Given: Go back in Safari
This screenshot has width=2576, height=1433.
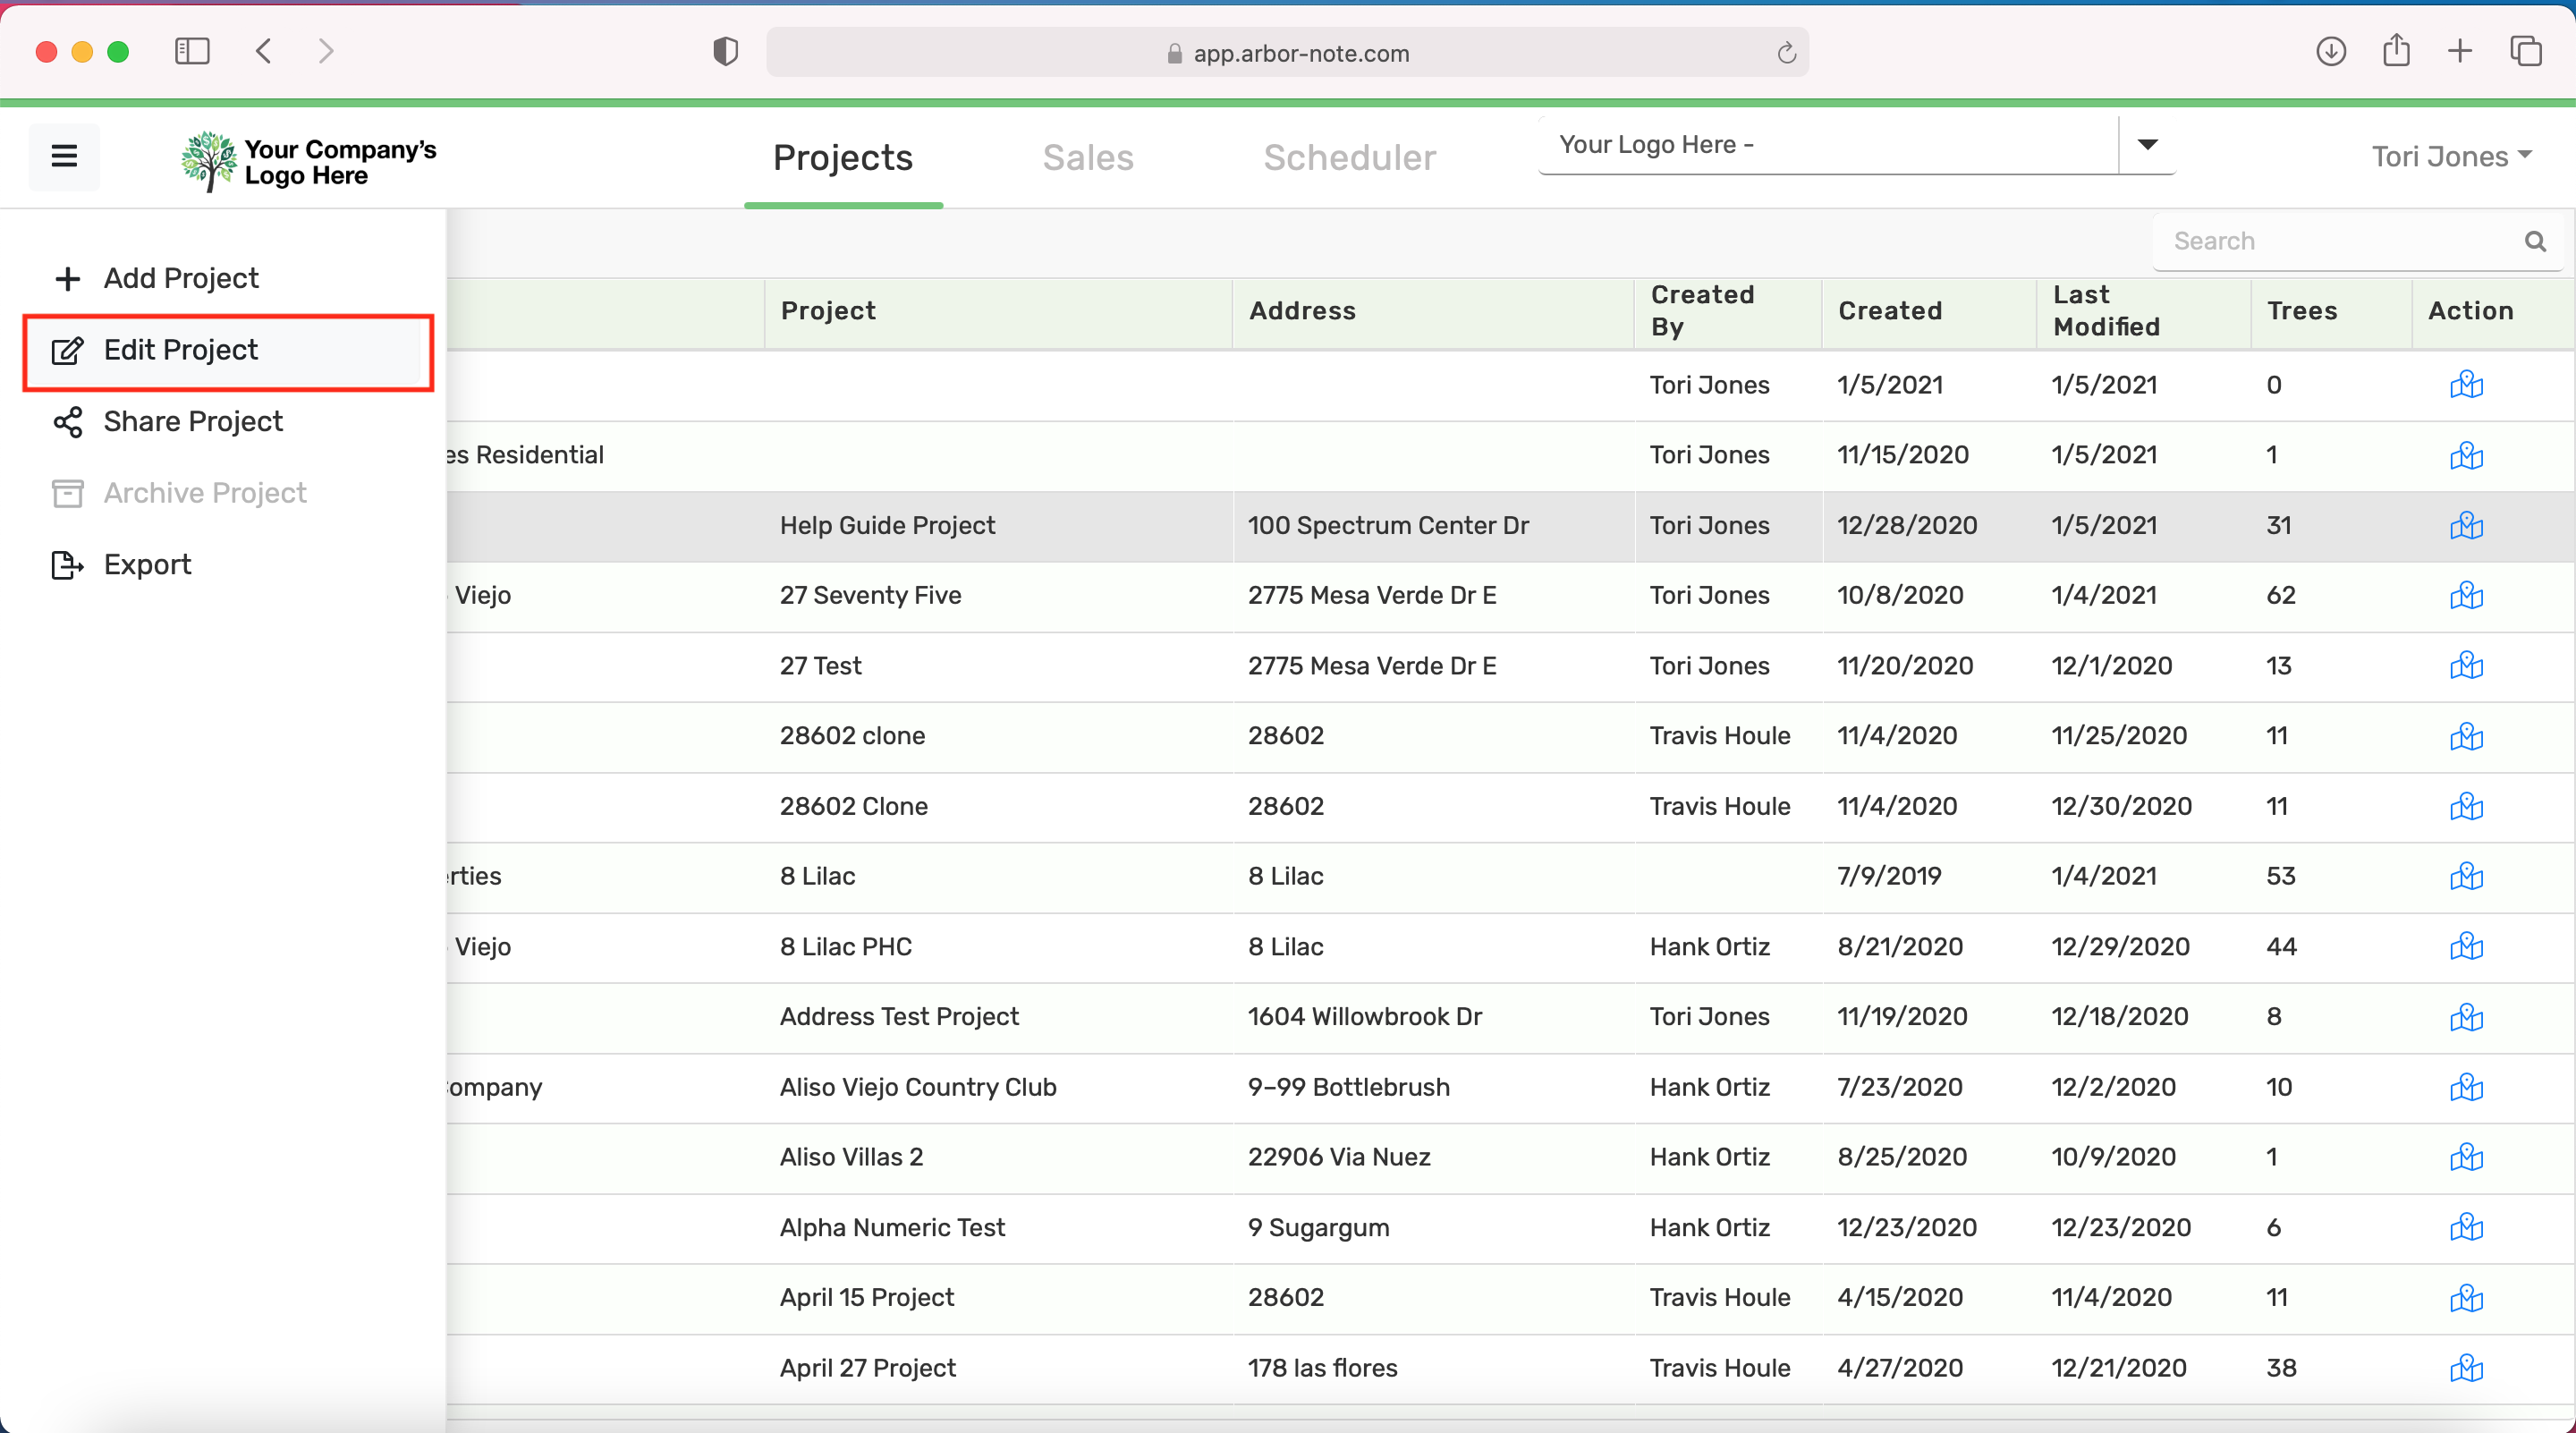Looking at the screenshot, I should point(264,51).
